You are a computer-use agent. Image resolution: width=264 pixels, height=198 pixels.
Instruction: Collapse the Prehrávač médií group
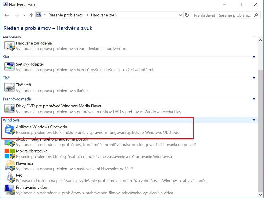(x=254, y=99)
